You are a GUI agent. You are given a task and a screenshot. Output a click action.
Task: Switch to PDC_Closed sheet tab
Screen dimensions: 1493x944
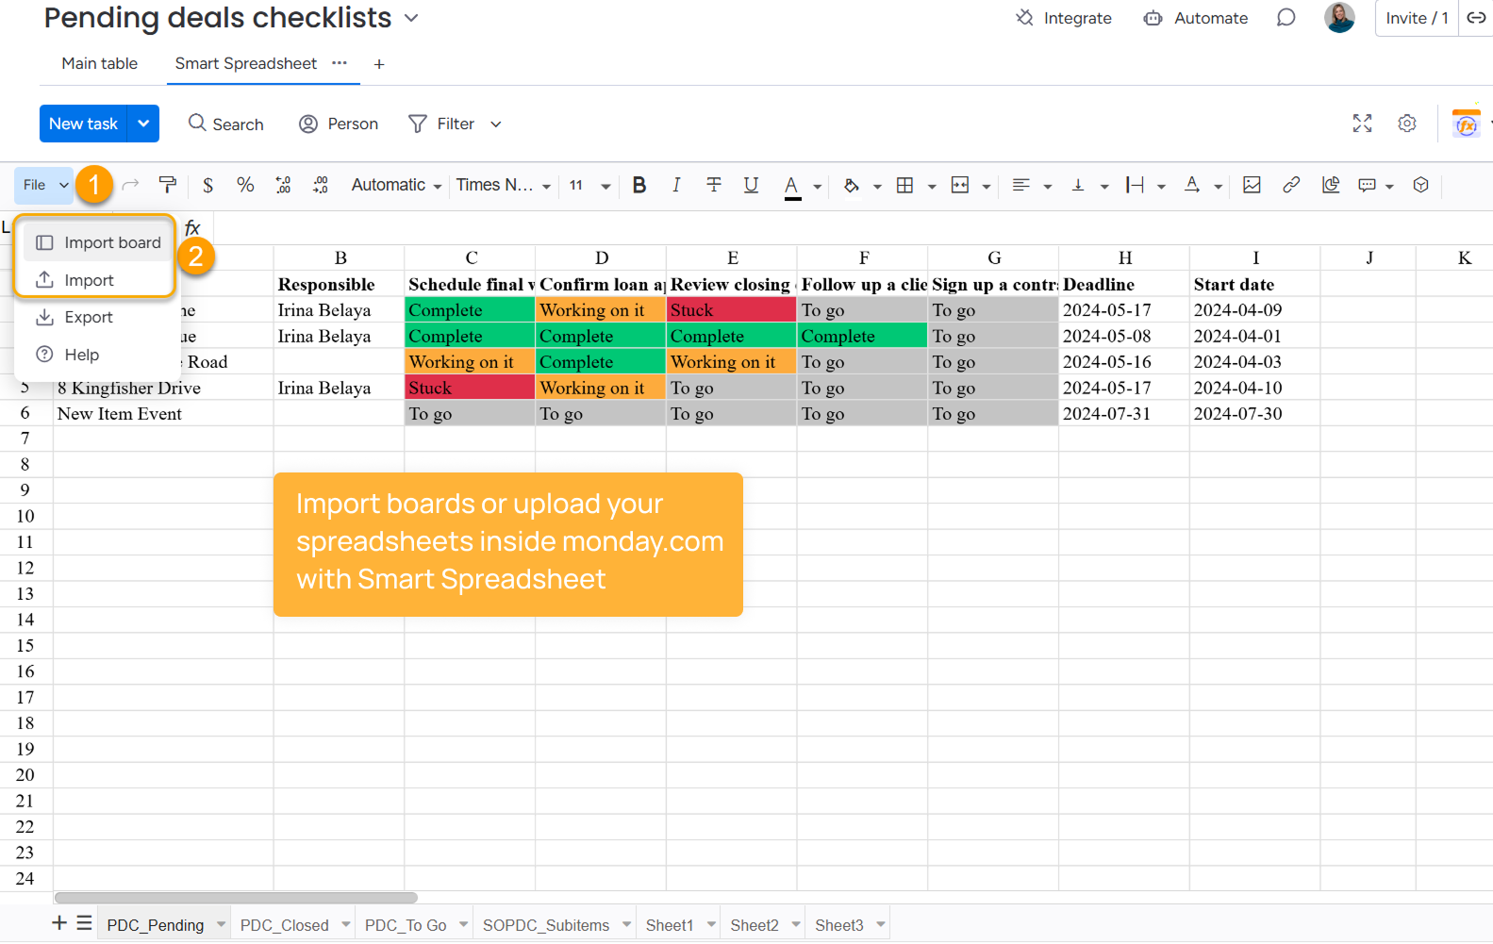click(x=284, y=925)
